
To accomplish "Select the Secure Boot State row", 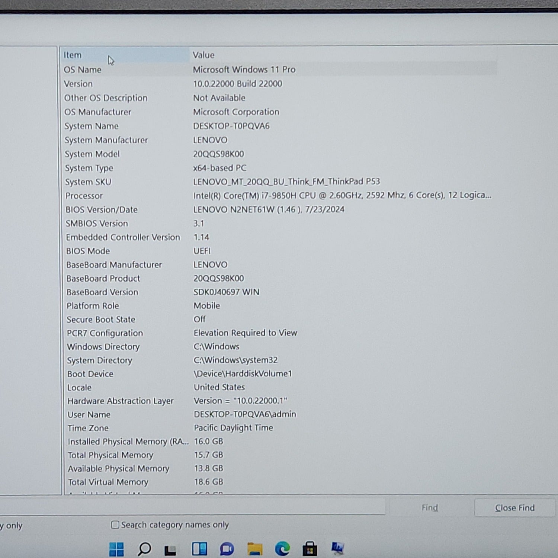I will point(101,320).
